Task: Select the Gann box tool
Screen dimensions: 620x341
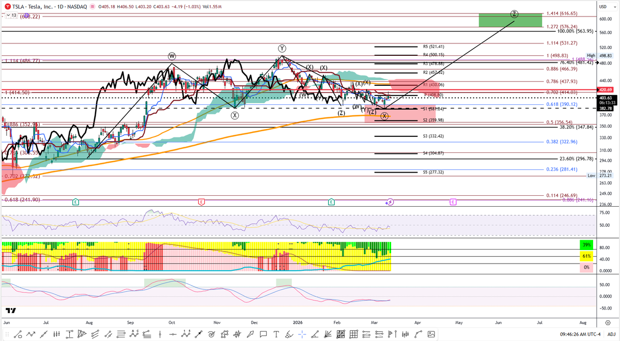Action: click(x=340, y=334)
